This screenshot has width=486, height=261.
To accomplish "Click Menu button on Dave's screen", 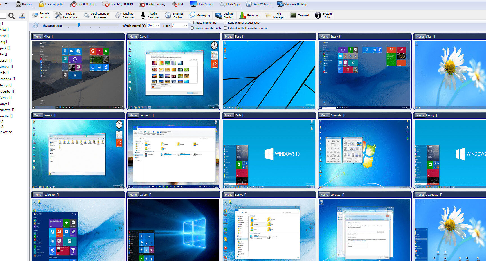I will [133, 37].
